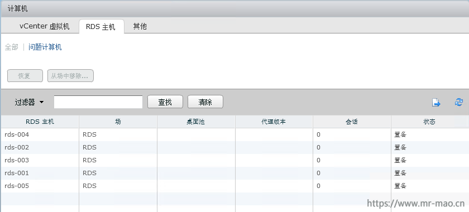Sort by 桌面池 column header

196,122
